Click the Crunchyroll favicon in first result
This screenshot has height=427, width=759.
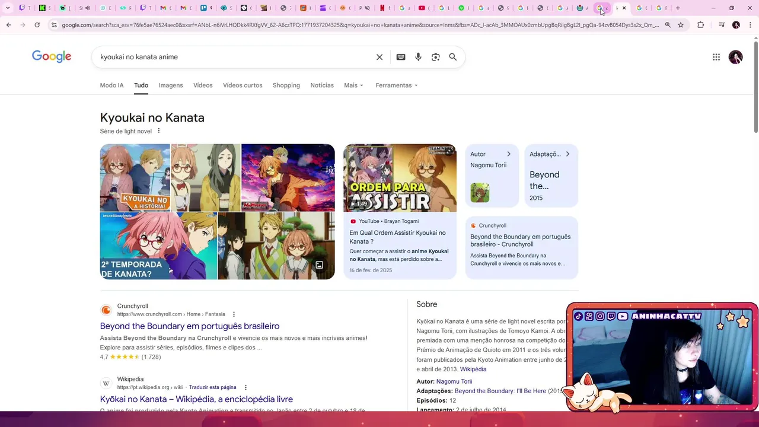click(x=106, y=310)
